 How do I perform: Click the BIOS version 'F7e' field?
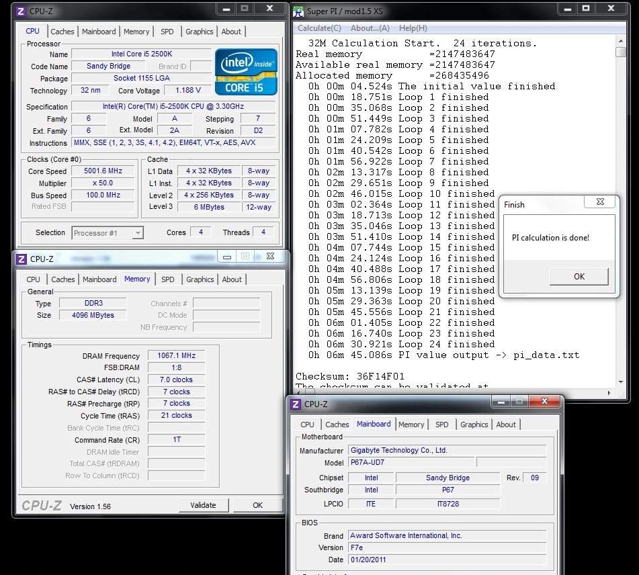[x=447, y=547]
